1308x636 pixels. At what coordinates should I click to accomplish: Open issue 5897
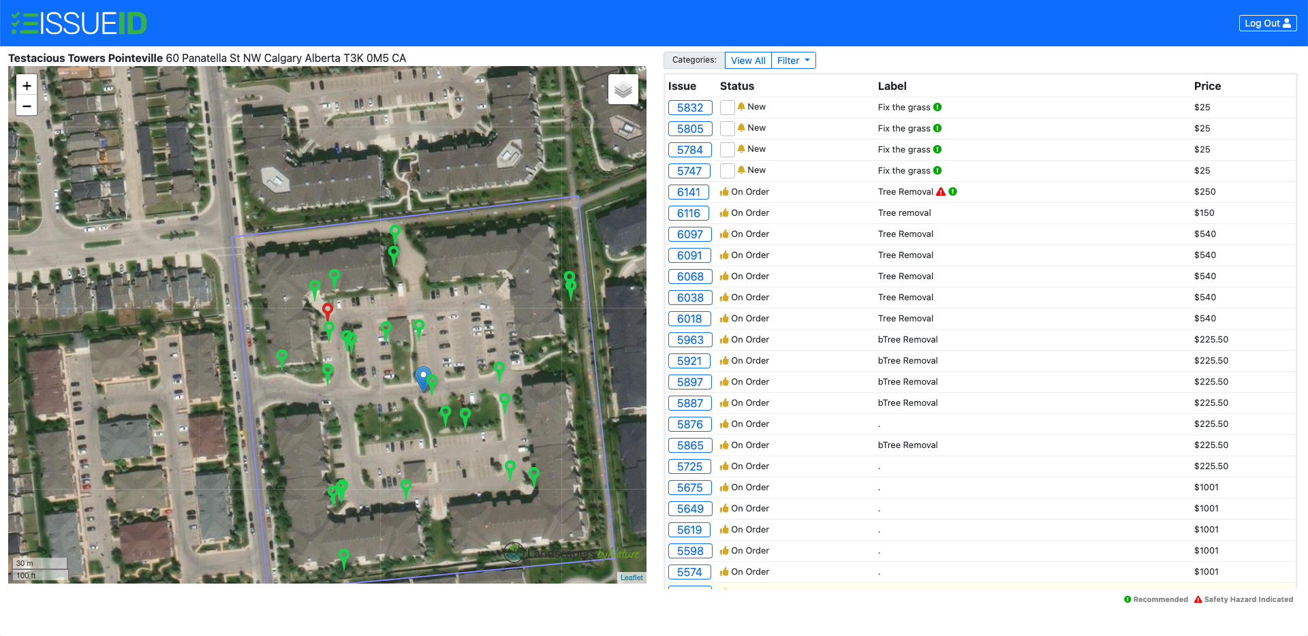690,382
